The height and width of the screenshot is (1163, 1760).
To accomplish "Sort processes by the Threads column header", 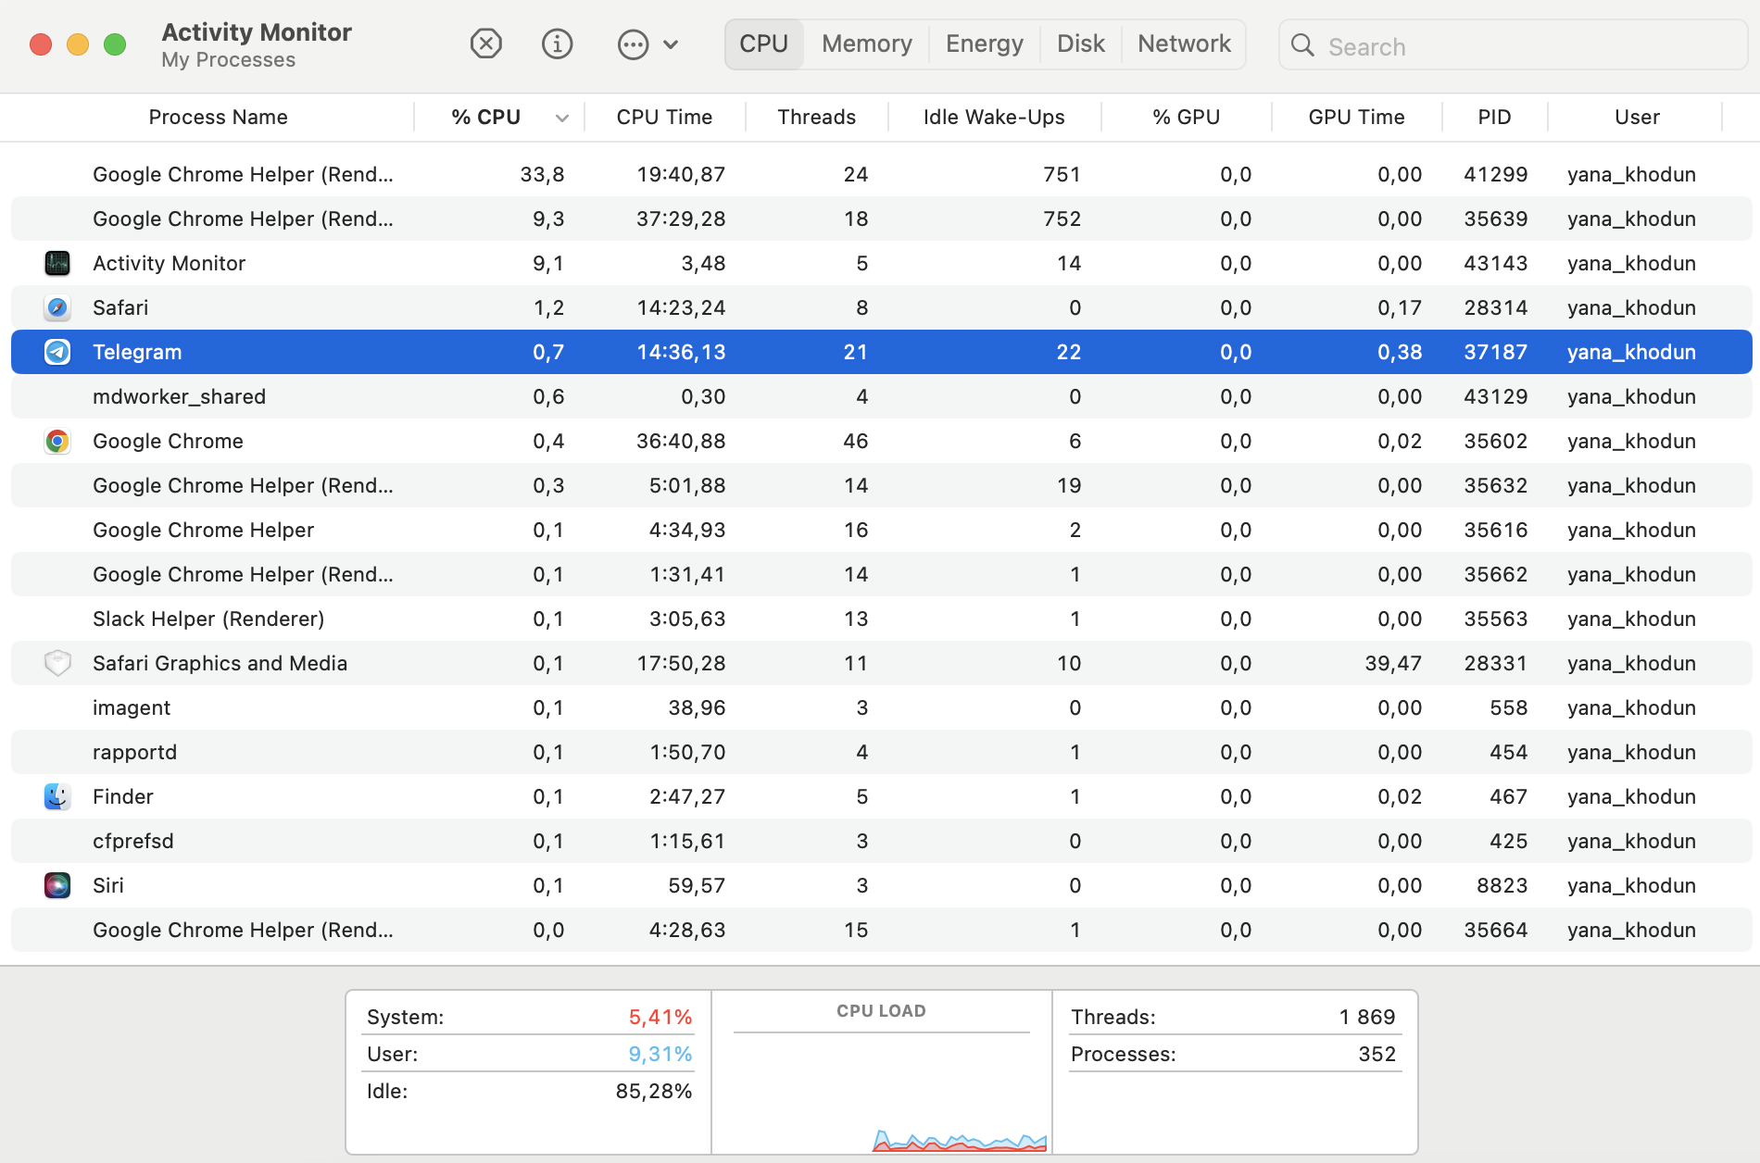I will pos(815,117).
